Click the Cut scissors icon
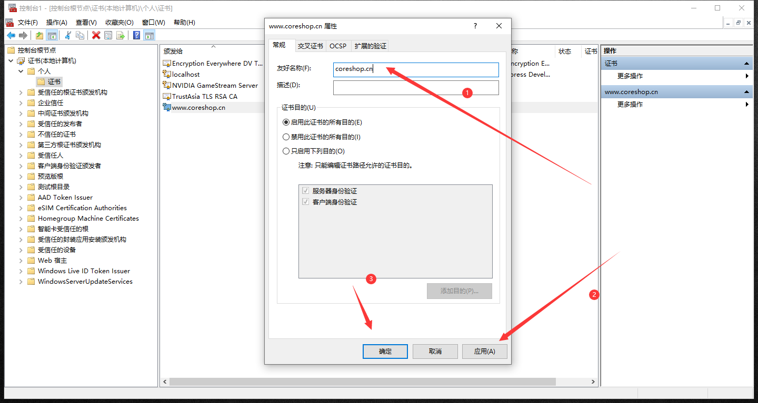Screen dimensions: 758x403 67,35
